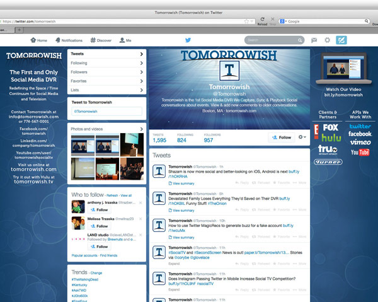Open Tweets list chevron
Viewport: 378px width, 302px height.
click(x=142, y=54)
